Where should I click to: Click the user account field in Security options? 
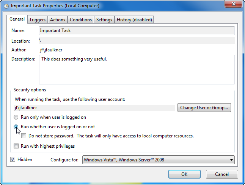coord(94,108)
